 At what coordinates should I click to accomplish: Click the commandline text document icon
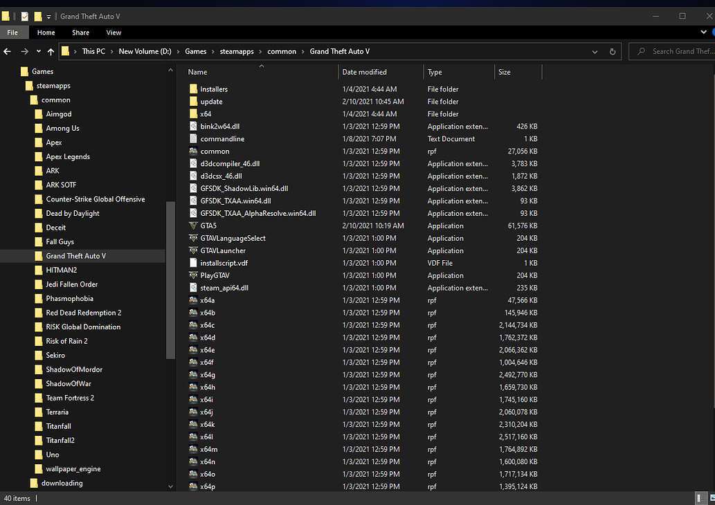pos(193,138)
